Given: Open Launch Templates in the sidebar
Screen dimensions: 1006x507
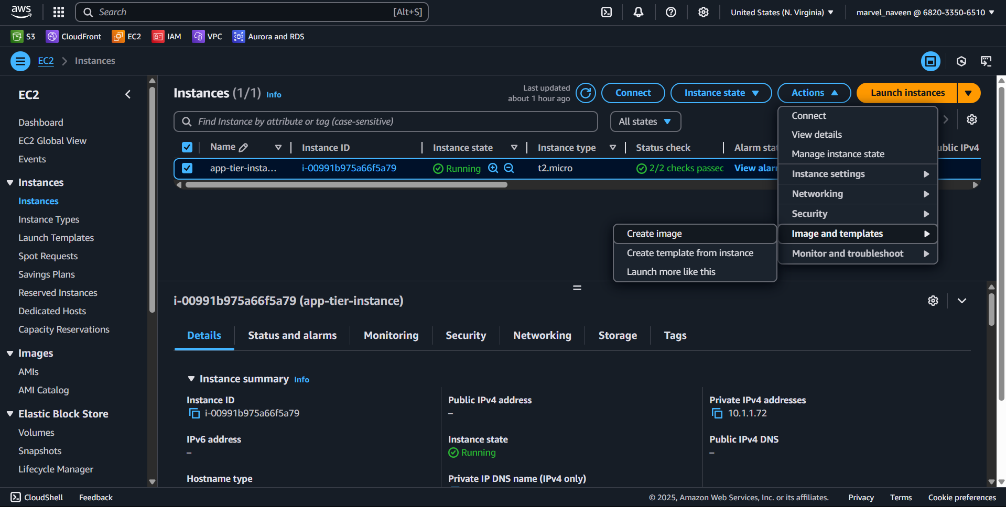Looking at the screenshot, I should [56, 238].
